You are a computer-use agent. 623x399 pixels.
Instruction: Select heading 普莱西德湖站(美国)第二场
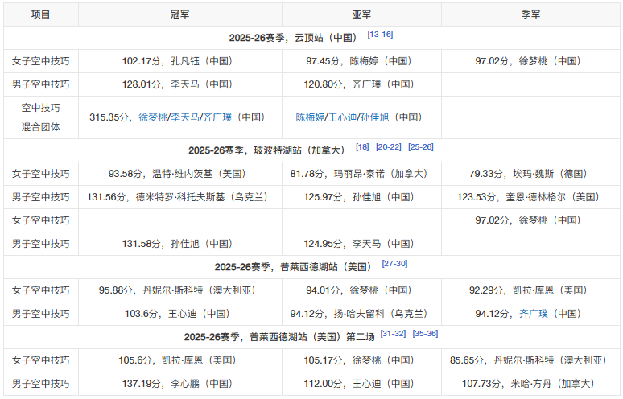pos(279,337)
